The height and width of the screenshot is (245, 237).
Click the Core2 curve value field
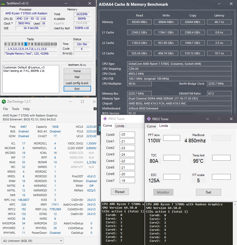(127, 148)
